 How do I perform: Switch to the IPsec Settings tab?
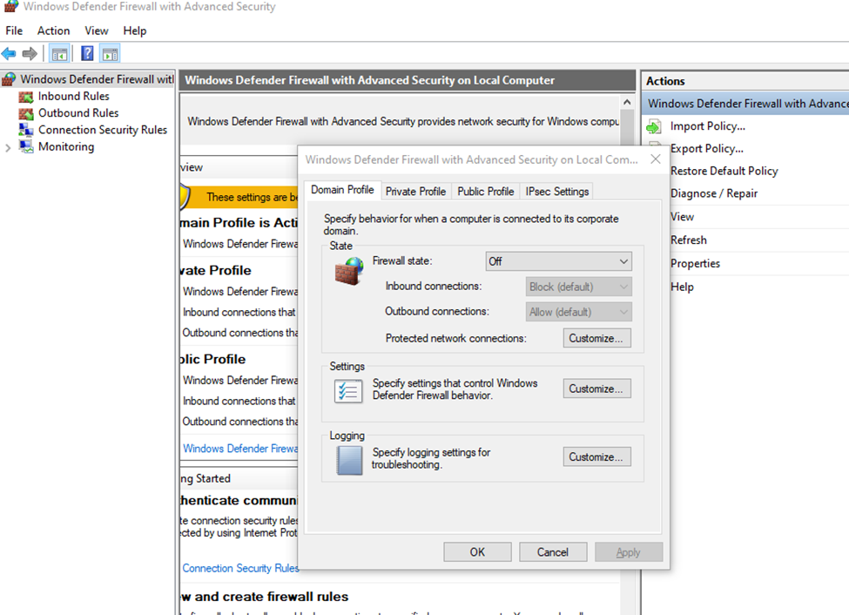click(x=556, y=191)
